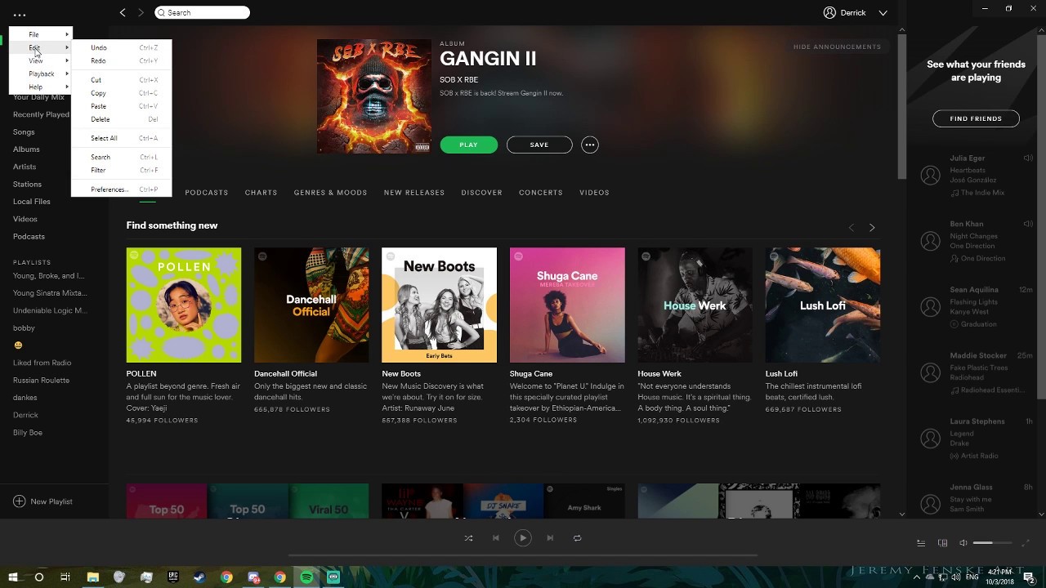Choose Redo from the Edit menu
Screen dimensions: 1046x588
tap(121, 60)
